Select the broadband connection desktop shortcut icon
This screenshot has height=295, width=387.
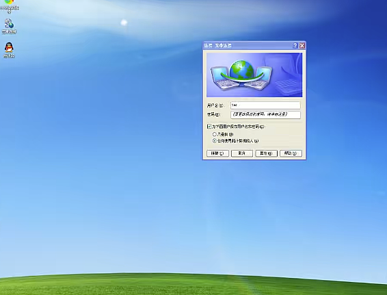(9, 24)
